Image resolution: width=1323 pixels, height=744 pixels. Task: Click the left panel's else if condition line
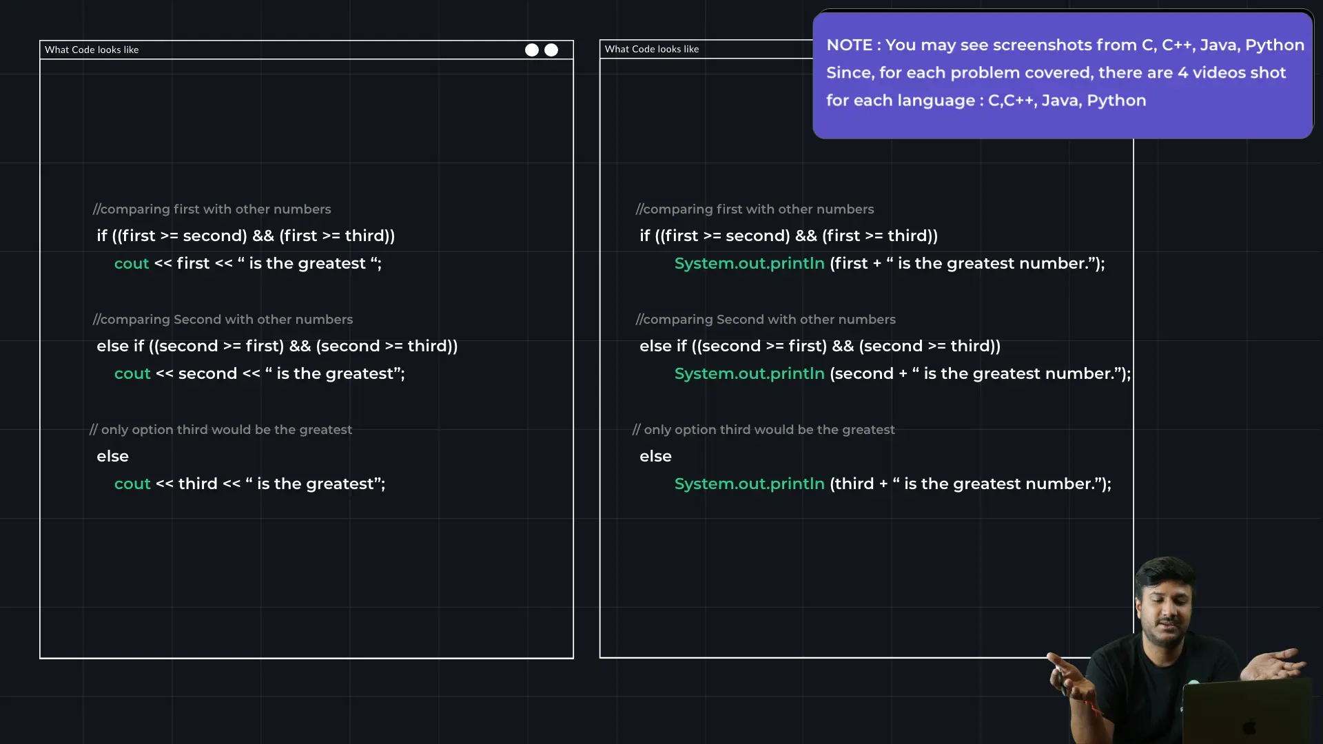click(277, 346)
